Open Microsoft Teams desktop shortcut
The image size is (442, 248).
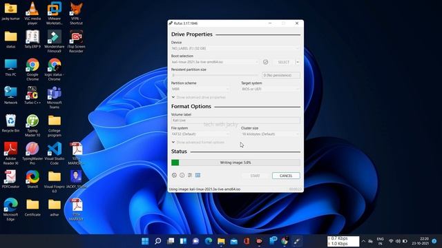click(x=54, y=98)
